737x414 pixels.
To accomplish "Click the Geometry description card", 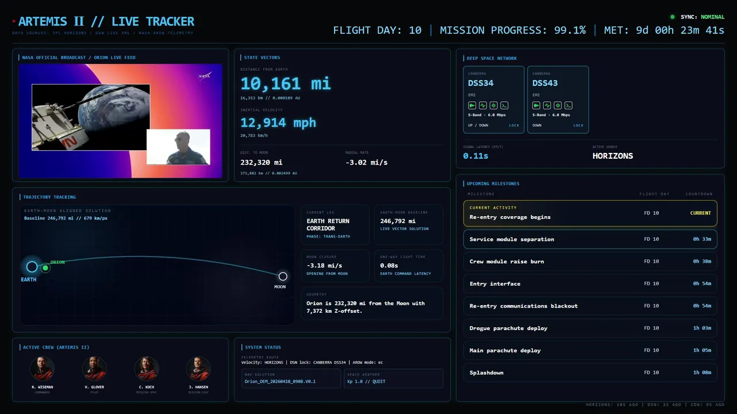I will [372, 303].
